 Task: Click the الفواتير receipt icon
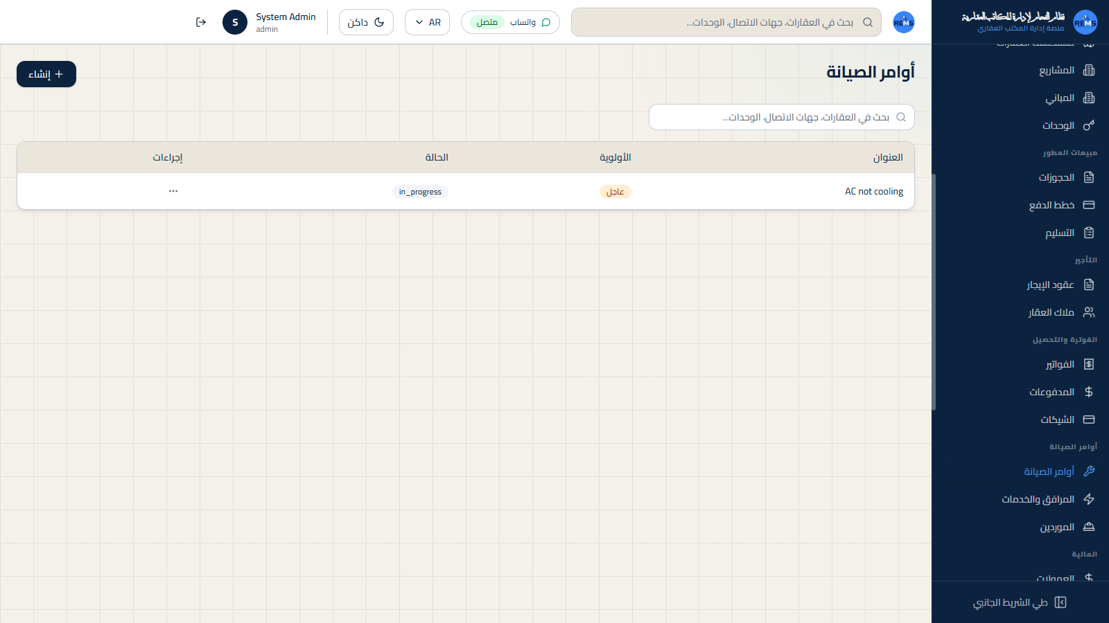point(1089,364)
